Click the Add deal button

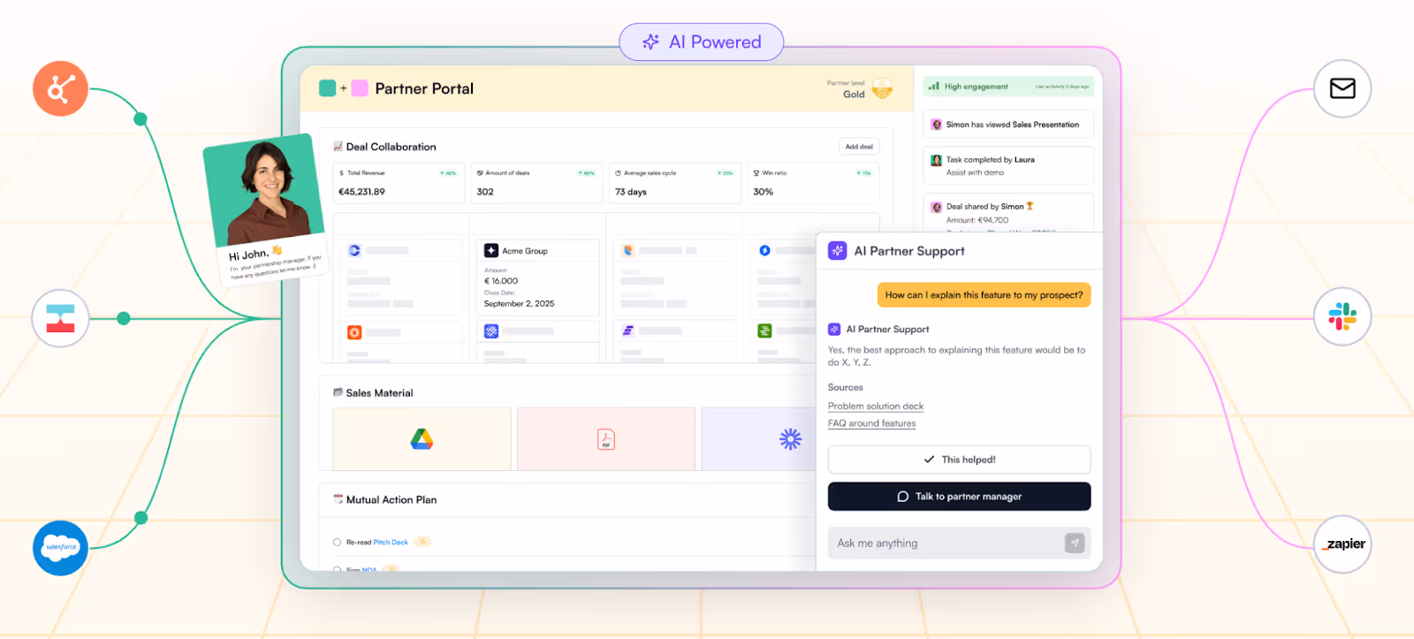click(859, 147)
